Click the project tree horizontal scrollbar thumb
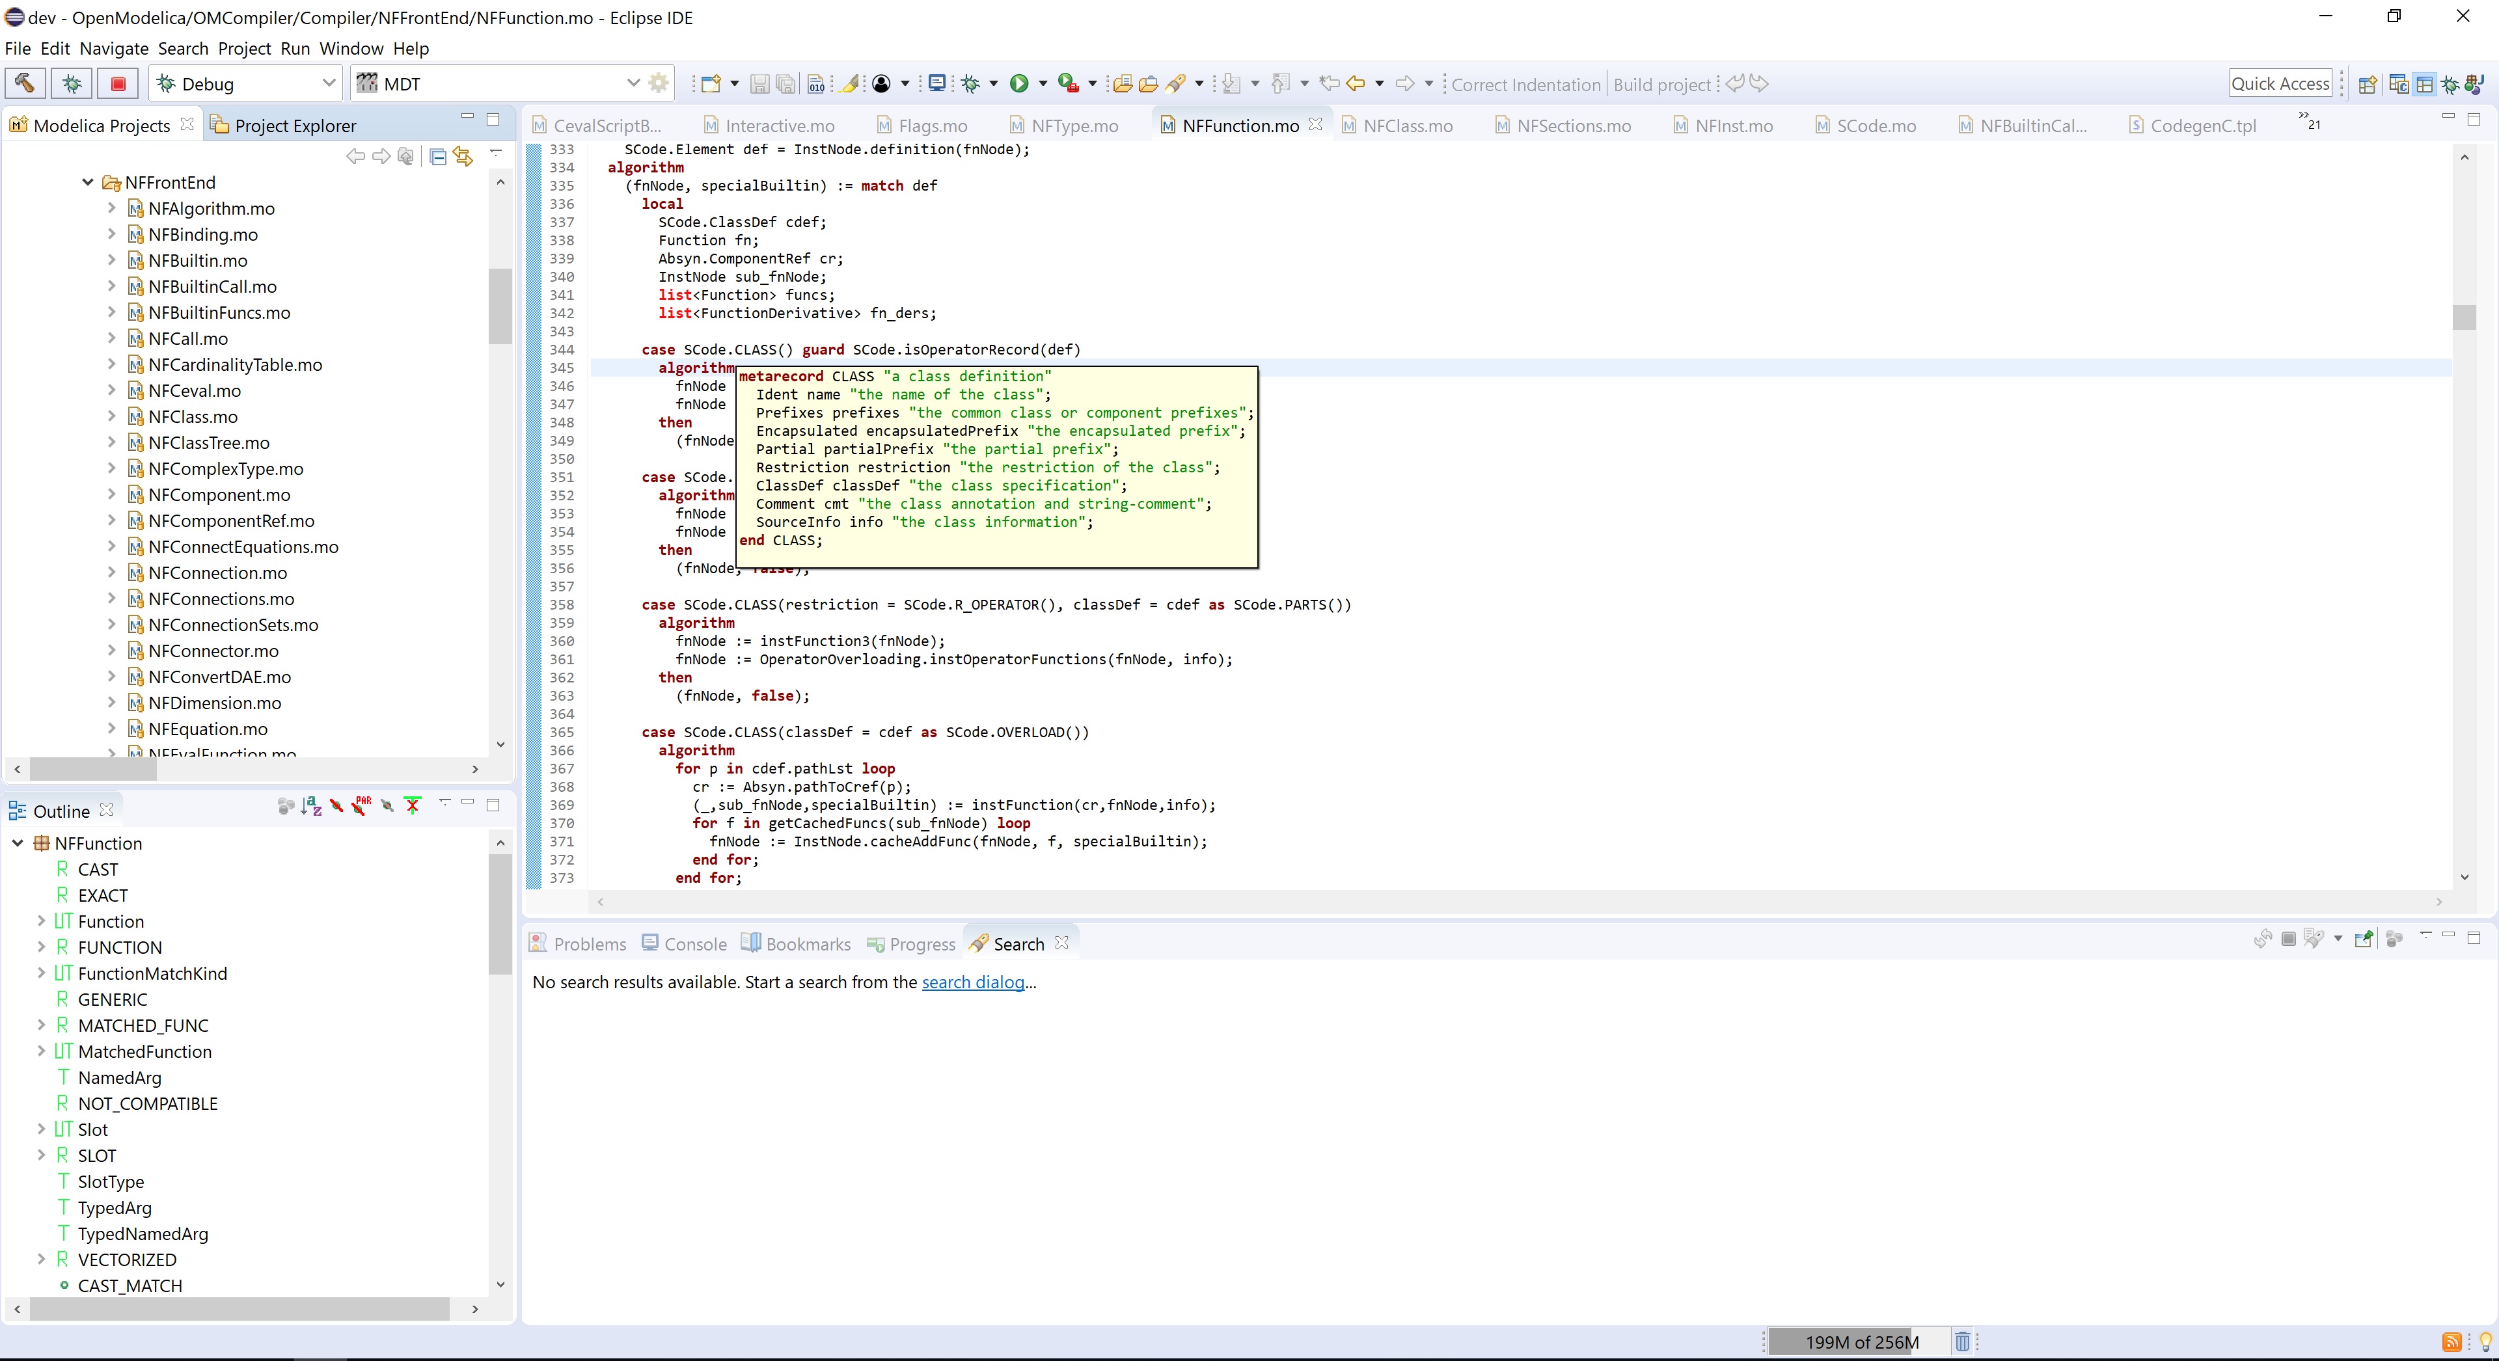The height and width of the screenshot is (1361, 2499). (93, 768)
